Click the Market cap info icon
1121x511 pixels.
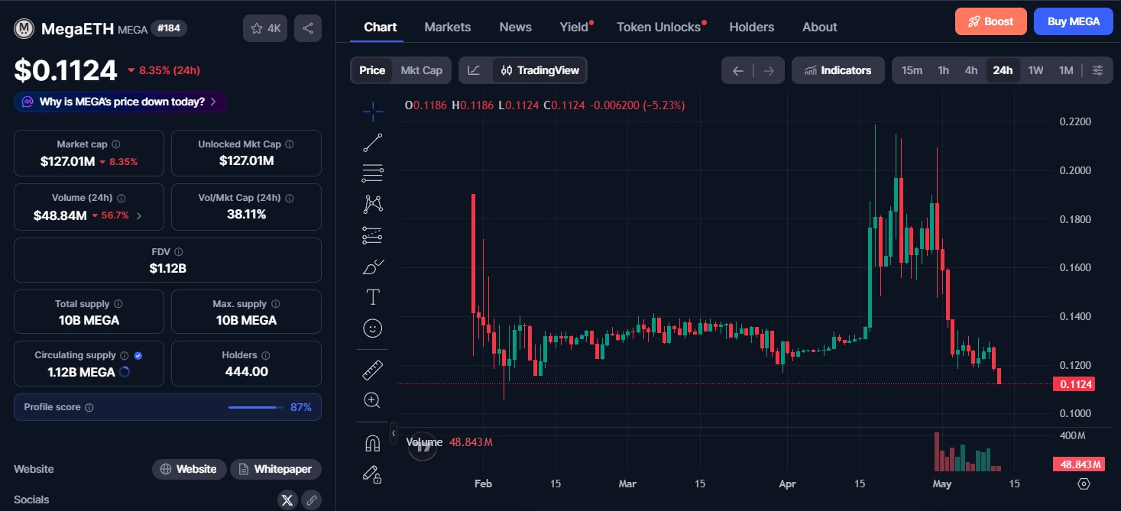coord(115,144)
